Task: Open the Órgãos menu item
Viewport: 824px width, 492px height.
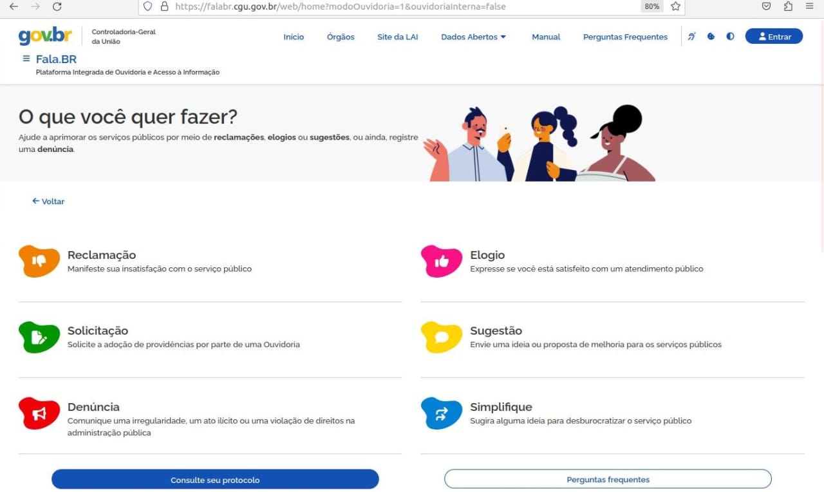Action: 341,37
